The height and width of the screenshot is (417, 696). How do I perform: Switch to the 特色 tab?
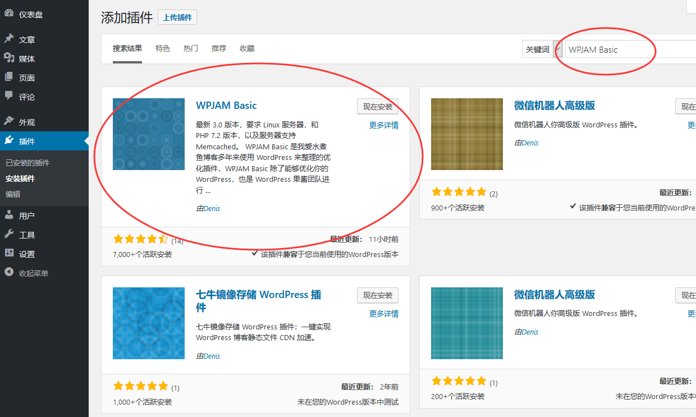163,49
